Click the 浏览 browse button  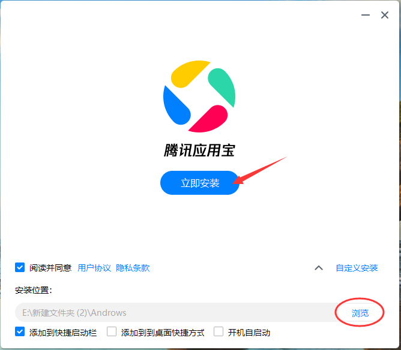click(360, 313)
